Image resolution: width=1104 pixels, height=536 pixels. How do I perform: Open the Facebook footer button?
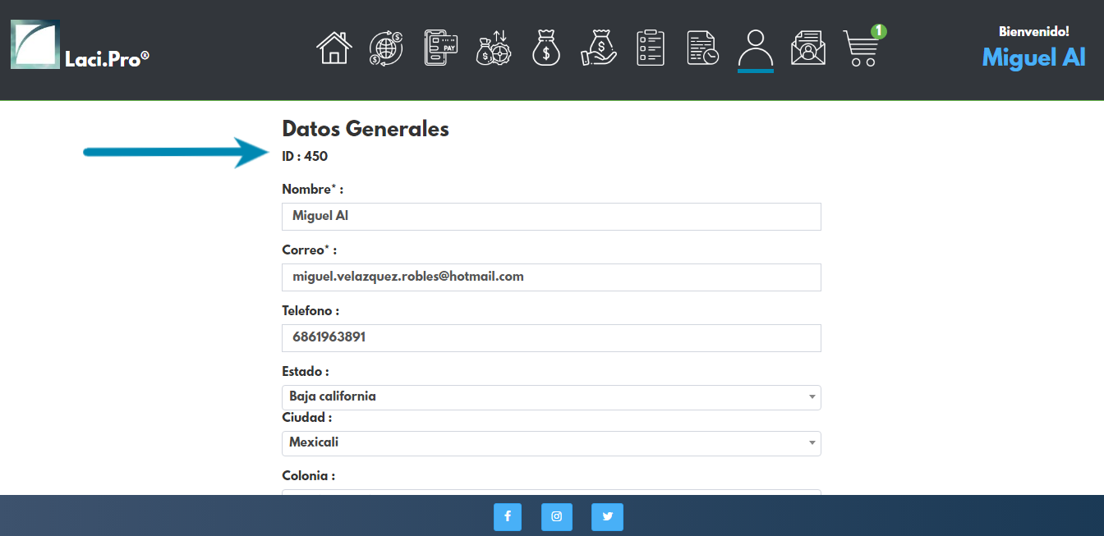pos(508,516)
